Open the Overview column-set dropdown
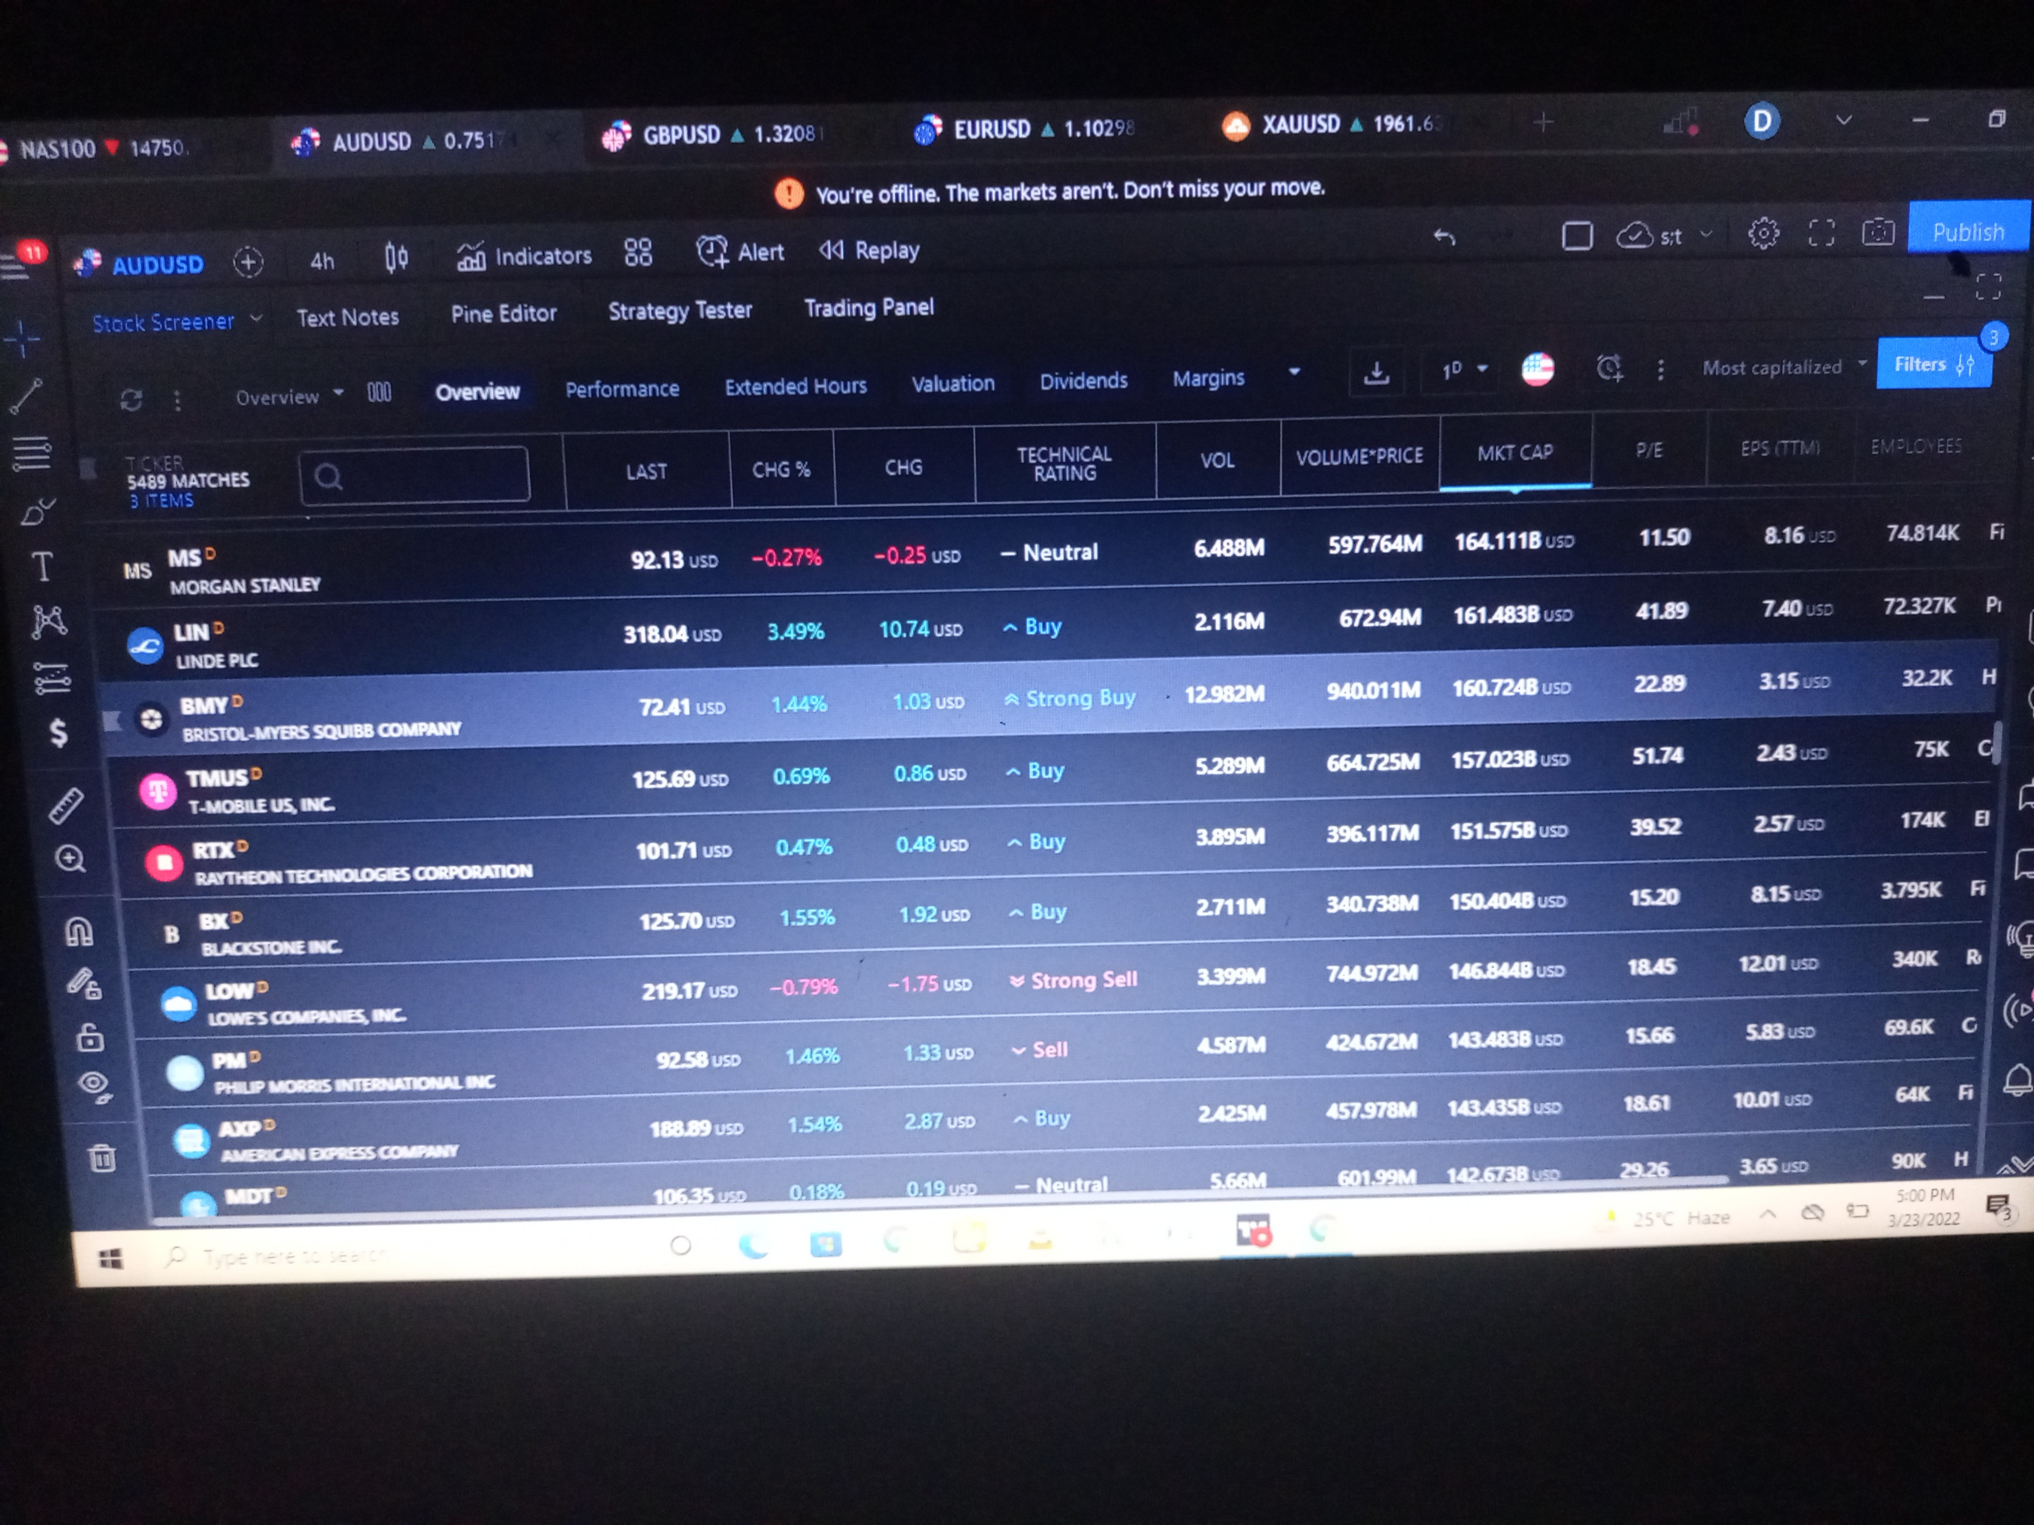Viewport: 2034px width, 1525px height. (x=290, y=396)
